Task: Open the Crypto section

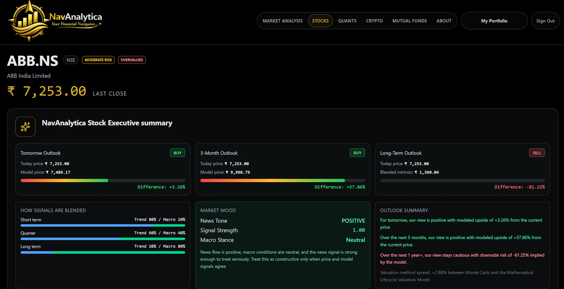Action: pyautogui.click(x=374, y=21)
